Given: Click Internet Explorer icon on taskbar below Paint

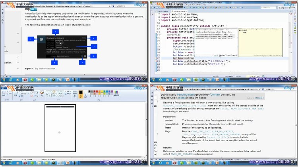Looking at the screenshot, I should pyautogui.click(x=11, y=163).
